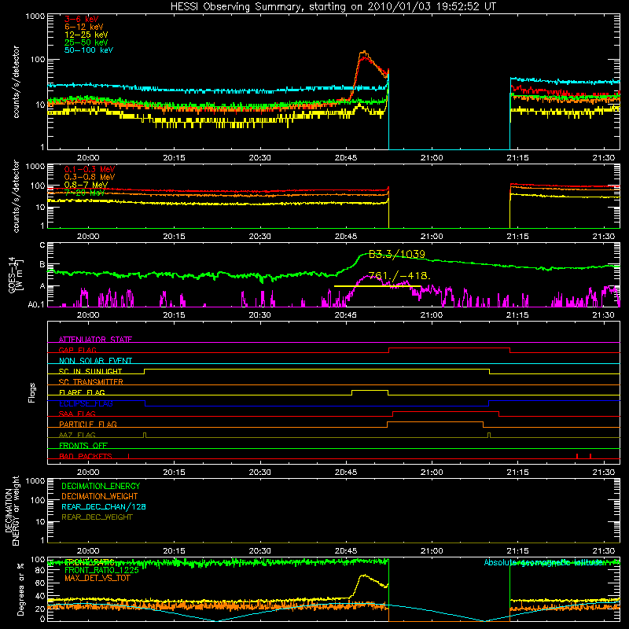Click the Flags axis label
The height and width of the screenshot is (629, 629).
point(32,392)
